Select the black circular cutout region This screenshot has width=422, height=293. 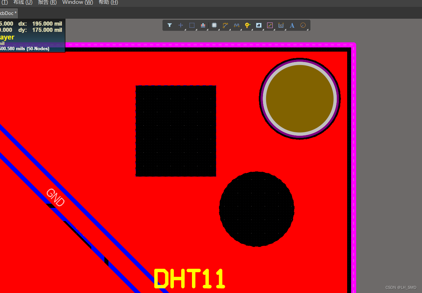tap(257, 209)
